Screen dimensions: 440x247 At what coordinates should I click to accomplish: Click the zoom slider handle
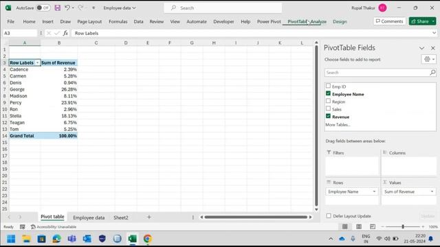coord(403,226)
